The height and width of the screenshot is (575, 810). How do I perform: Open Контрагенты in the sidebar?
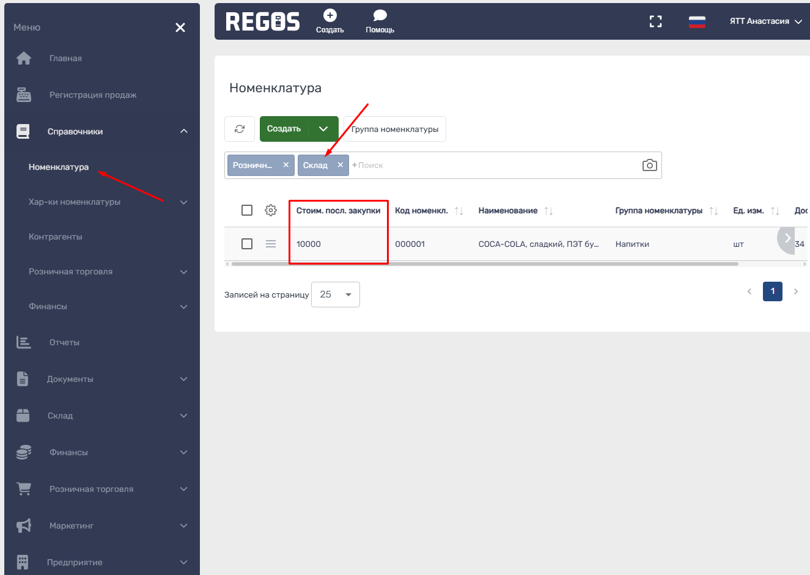(x=56, y=236)
